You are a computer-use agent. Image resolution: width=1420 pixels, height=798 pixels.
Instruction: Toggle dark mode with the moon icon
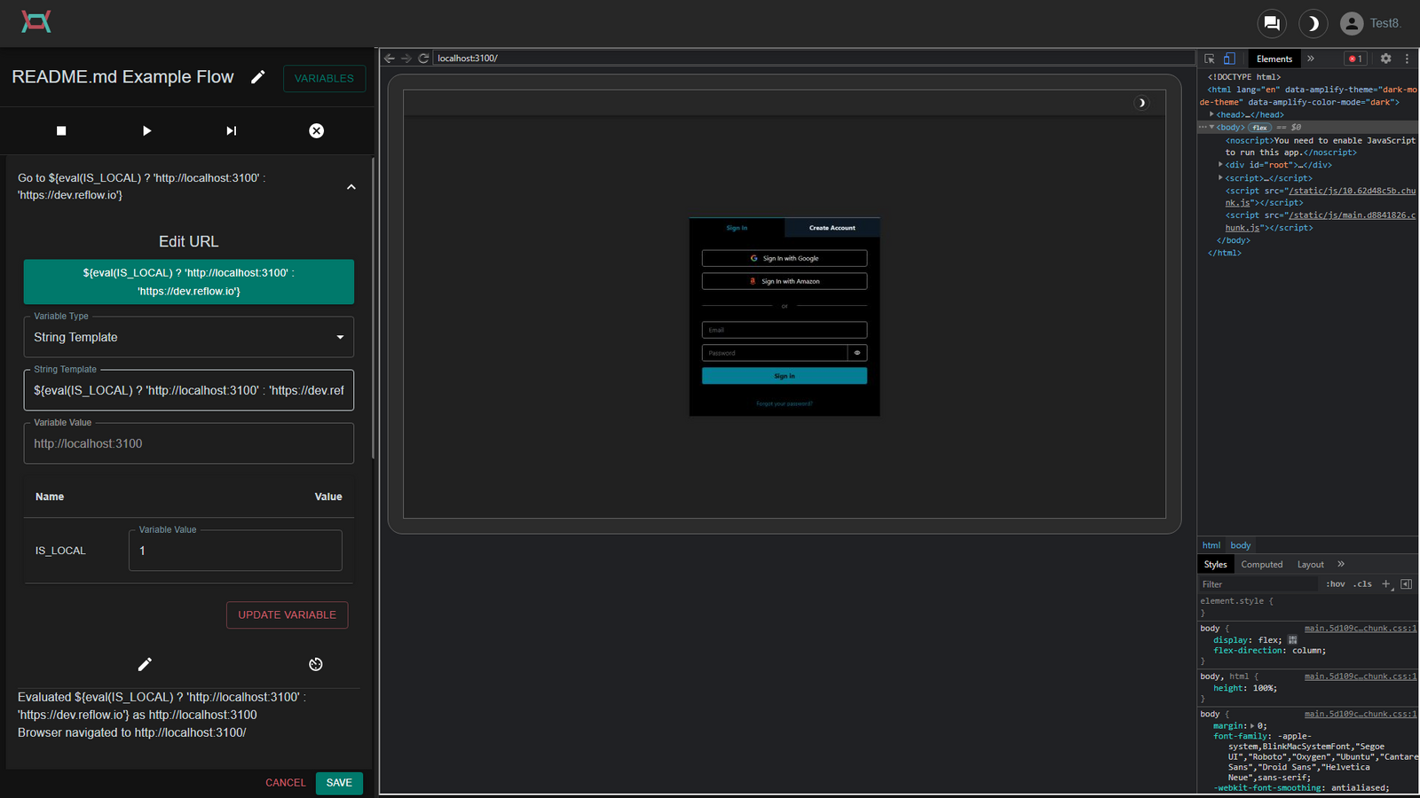point(1313,24)
